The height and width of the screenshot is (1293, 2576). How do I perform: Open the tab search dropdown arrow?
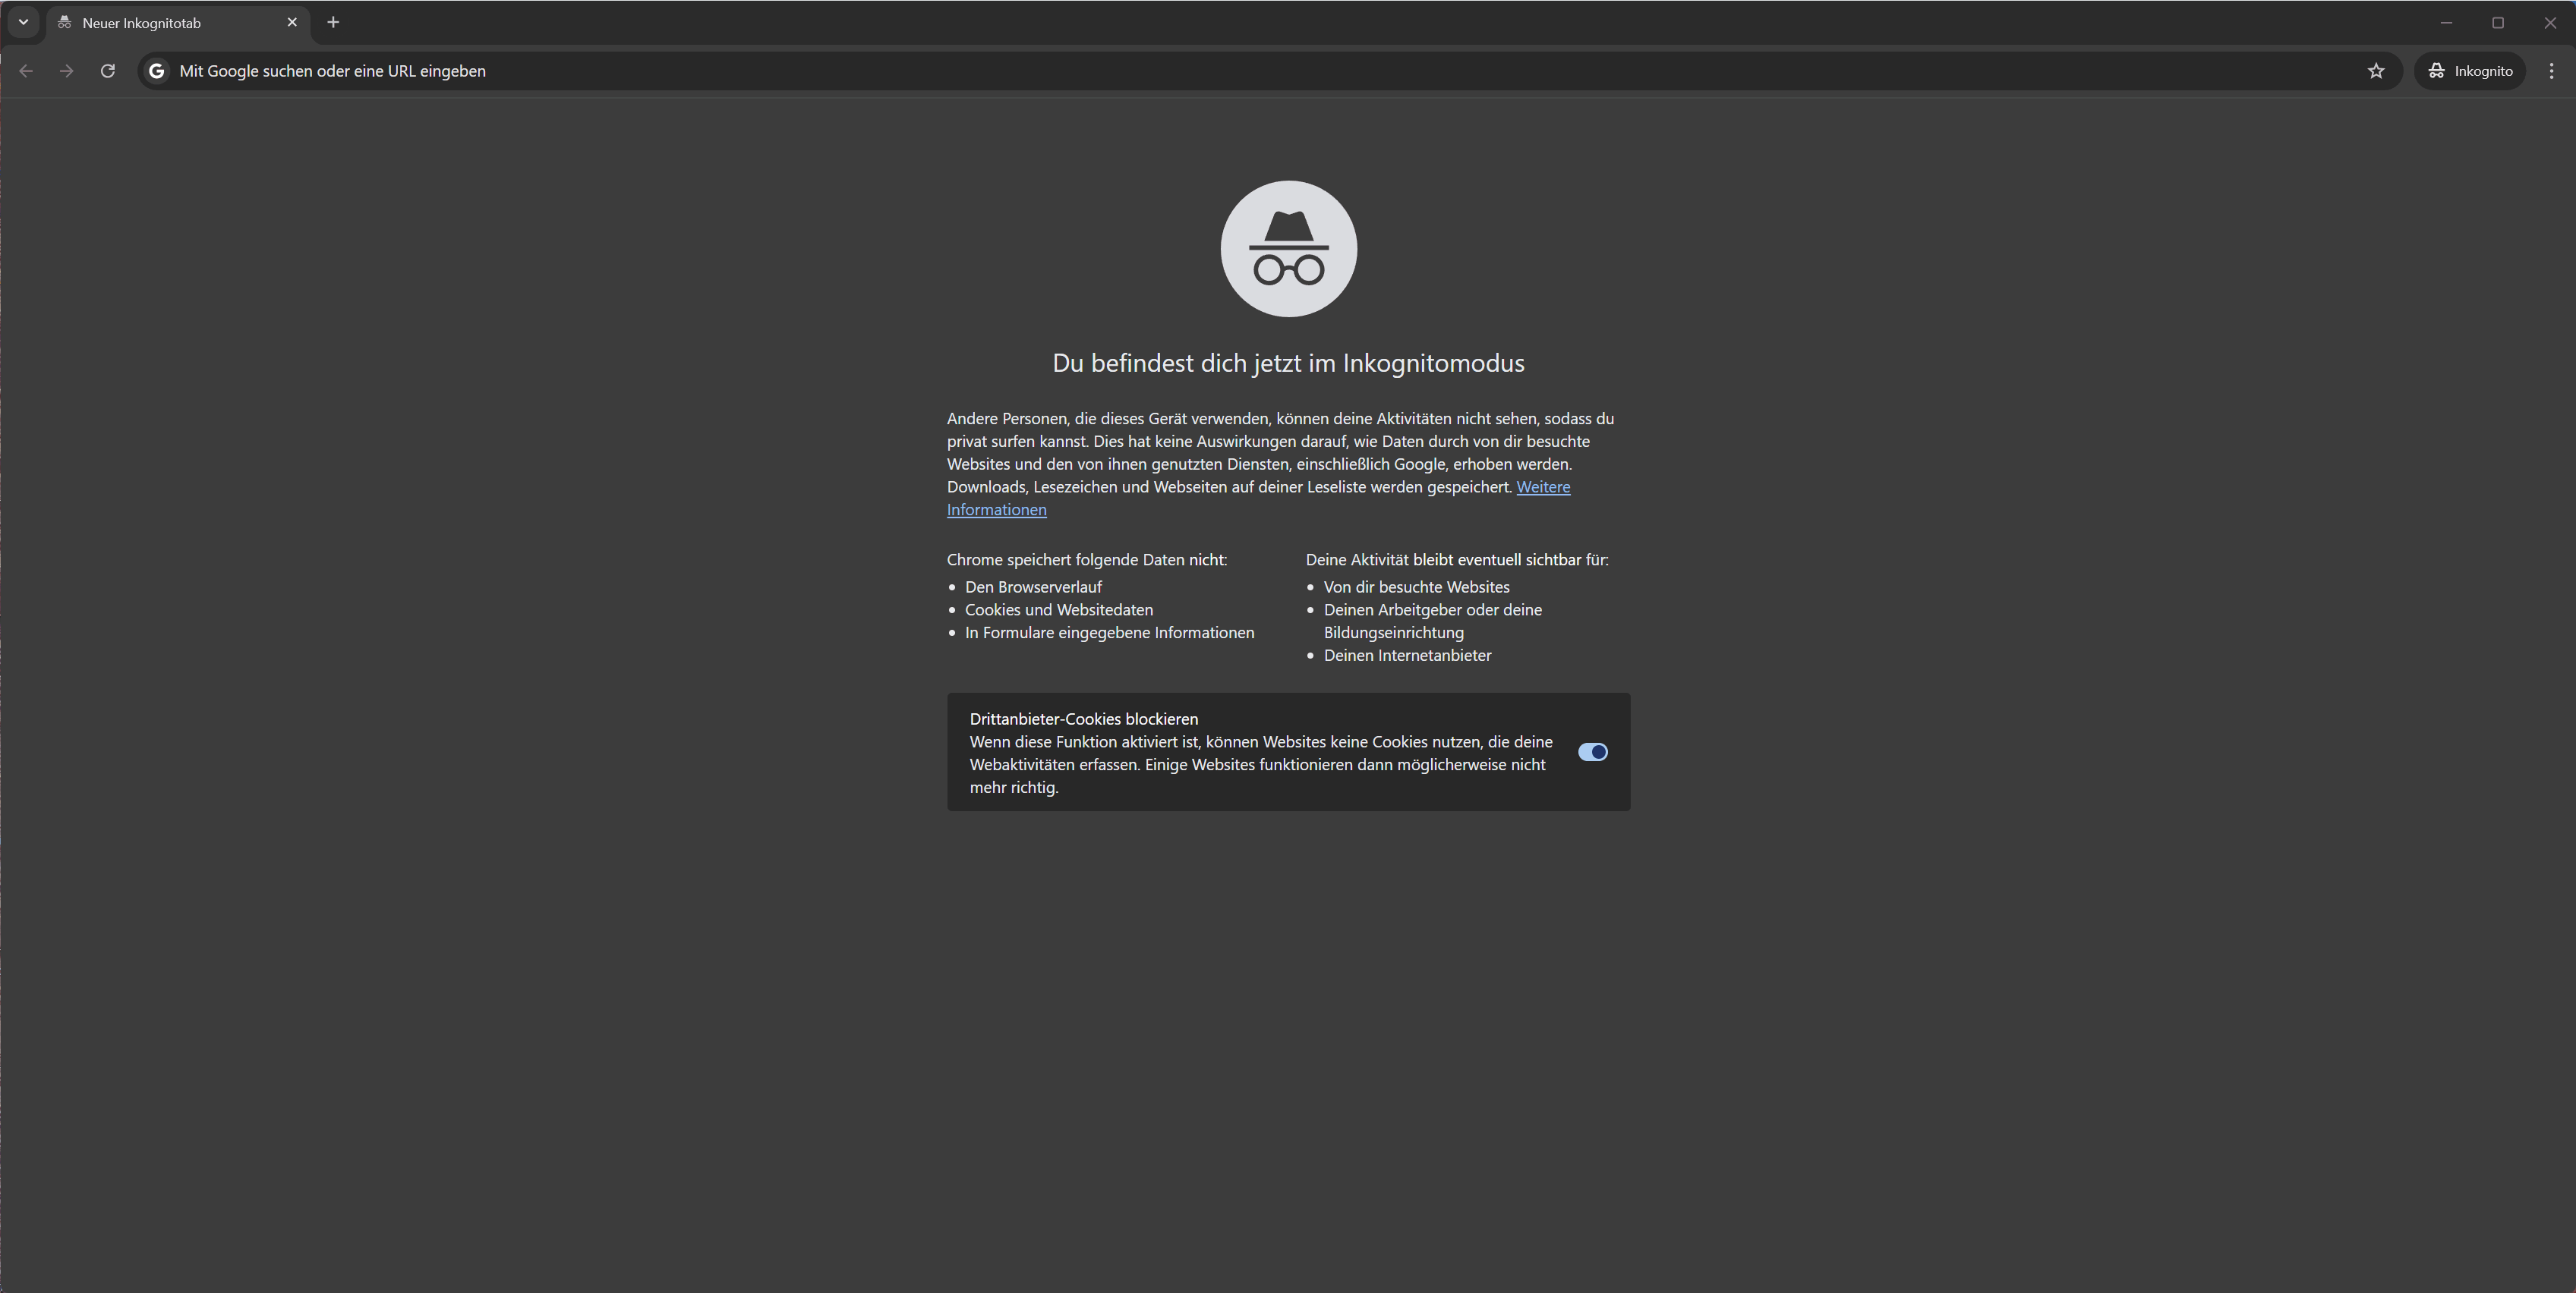pos(23,22)
